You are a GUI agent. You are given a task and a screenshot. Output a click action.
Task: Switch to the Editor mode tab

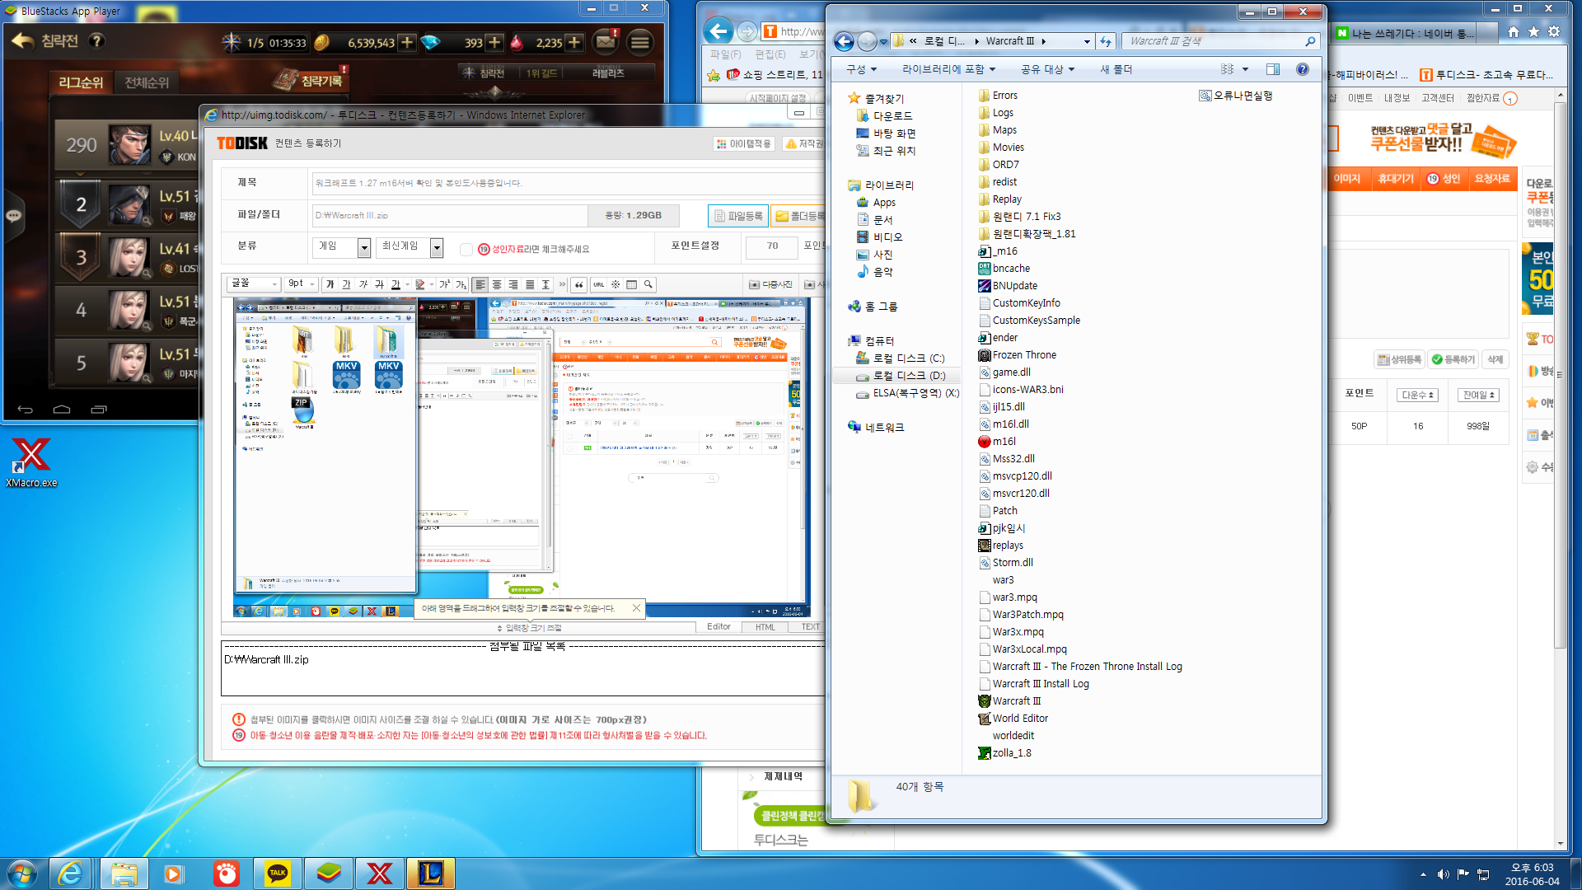[718, 627]
